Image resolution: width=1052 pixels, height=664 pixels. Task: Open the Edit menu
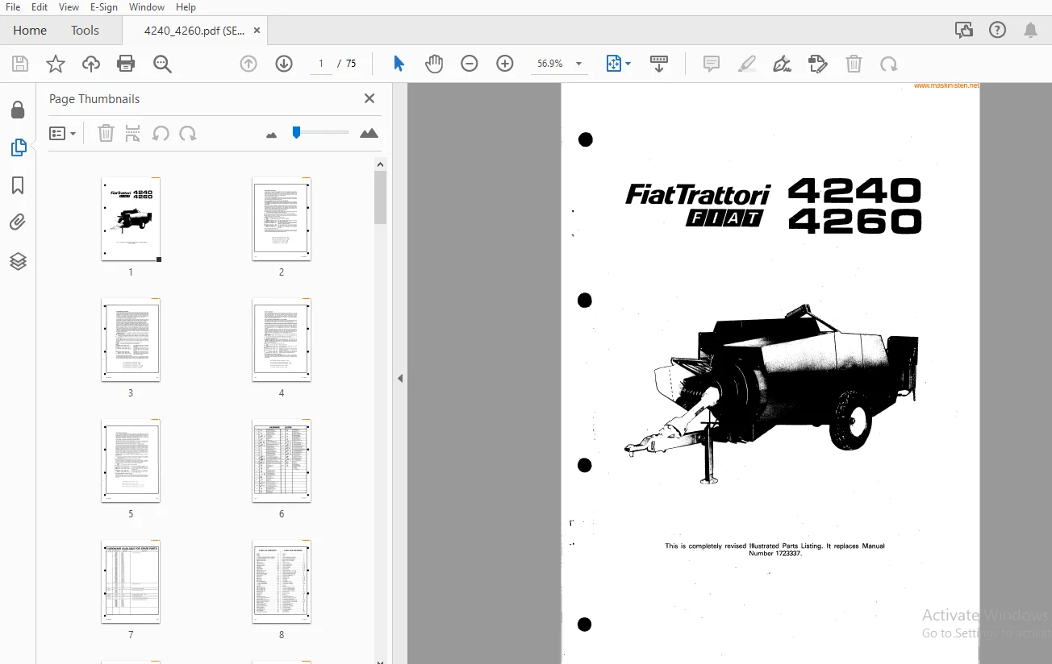(40, 7)
